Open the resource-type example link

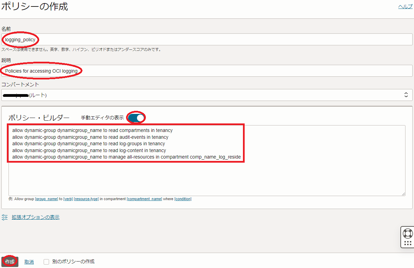[x=86, y=199]
